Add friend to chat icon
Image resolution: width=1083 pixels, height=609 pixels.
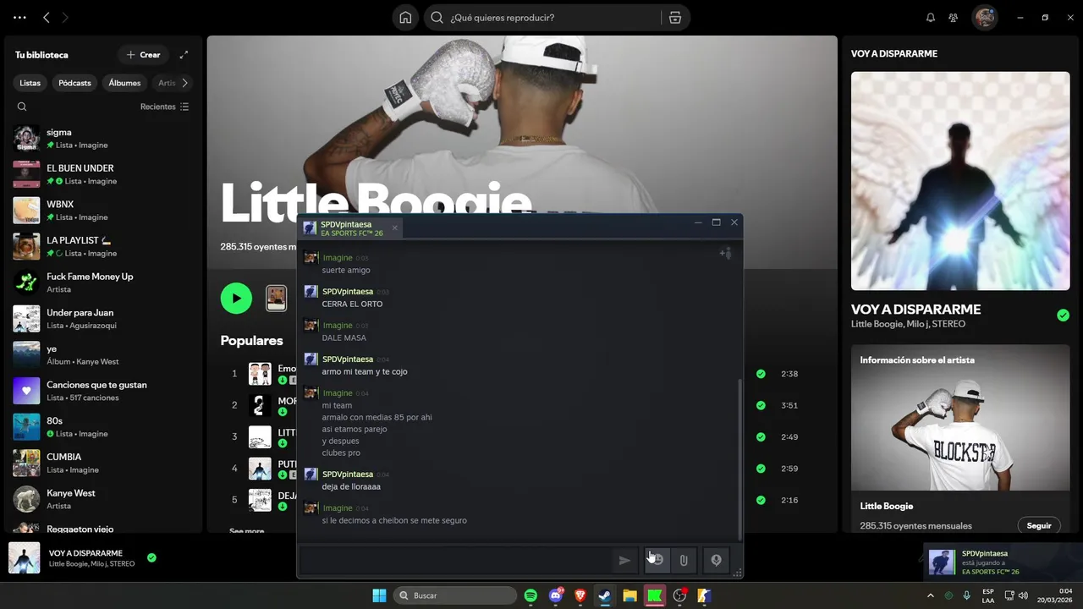pos(725,253)
